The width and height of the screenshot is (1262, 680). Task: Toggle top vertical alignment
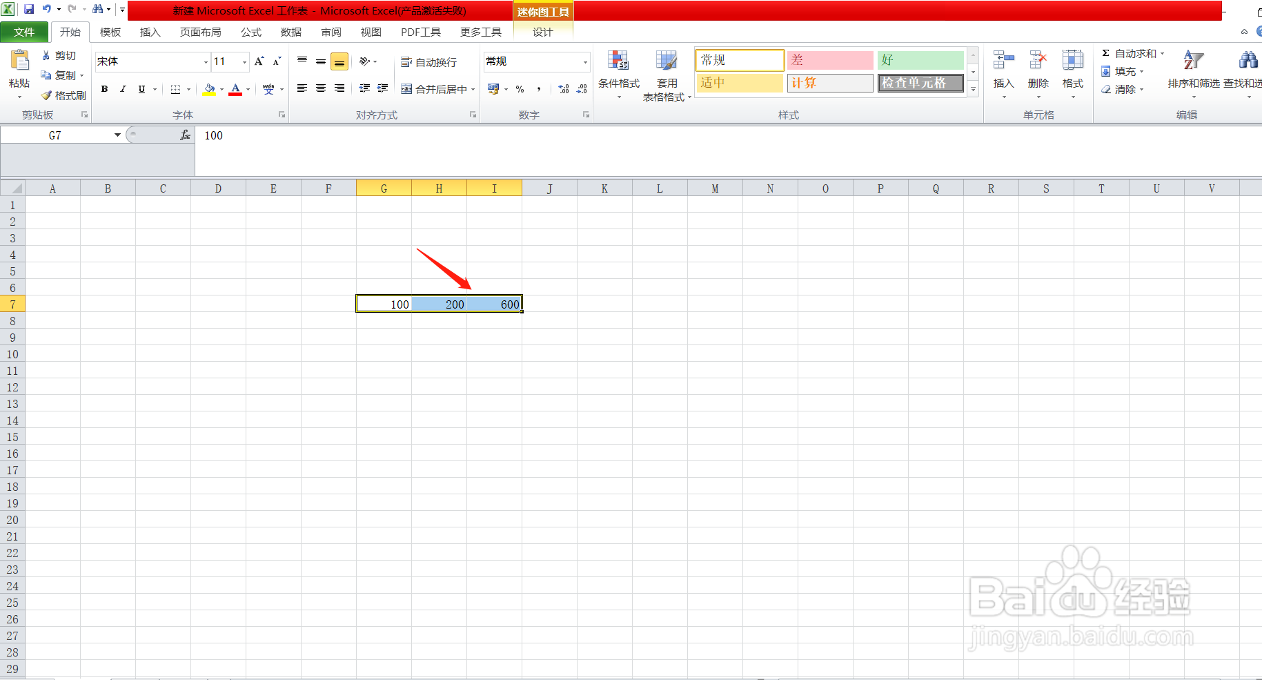pos(302,61)
